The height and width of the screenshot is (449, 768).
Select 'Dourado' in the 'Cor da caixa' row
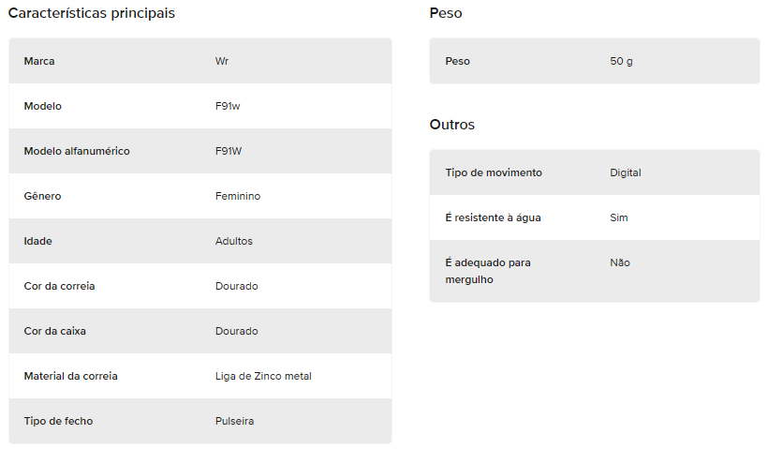tap(237, 331)
